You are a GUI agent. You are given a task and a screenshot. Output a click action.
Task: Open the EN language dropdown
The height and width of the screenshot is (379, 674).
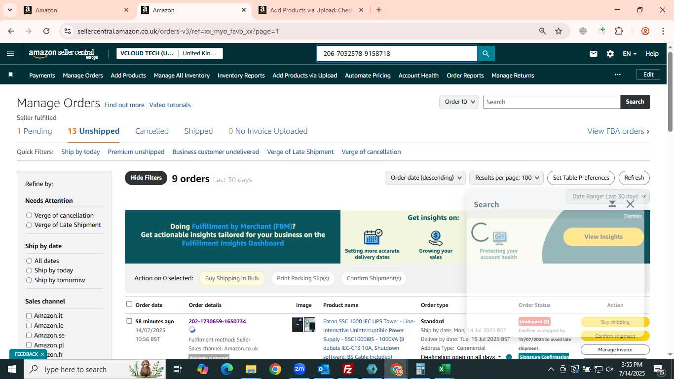[630, 54]
